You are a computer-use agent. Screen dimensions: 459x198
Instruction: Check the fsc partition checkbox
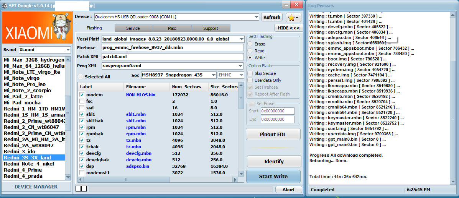pyautogui.click(x=82, y=101)
